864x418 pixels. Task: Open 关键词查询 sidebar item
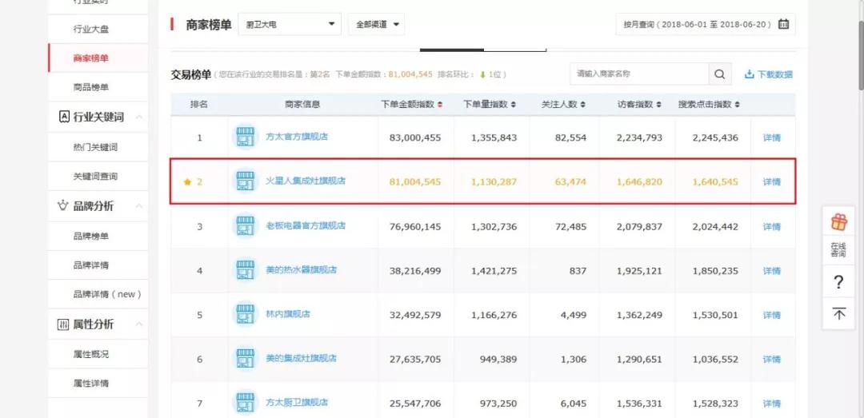point(95,177)
